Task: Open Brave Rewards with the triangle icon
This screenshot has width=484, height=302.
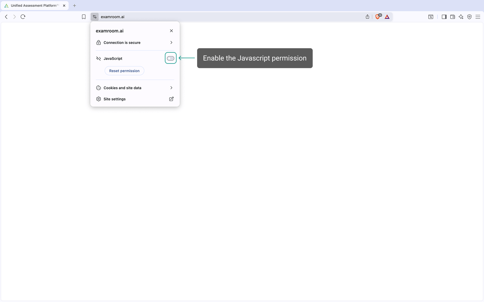Action: click(x=387, y=17)
